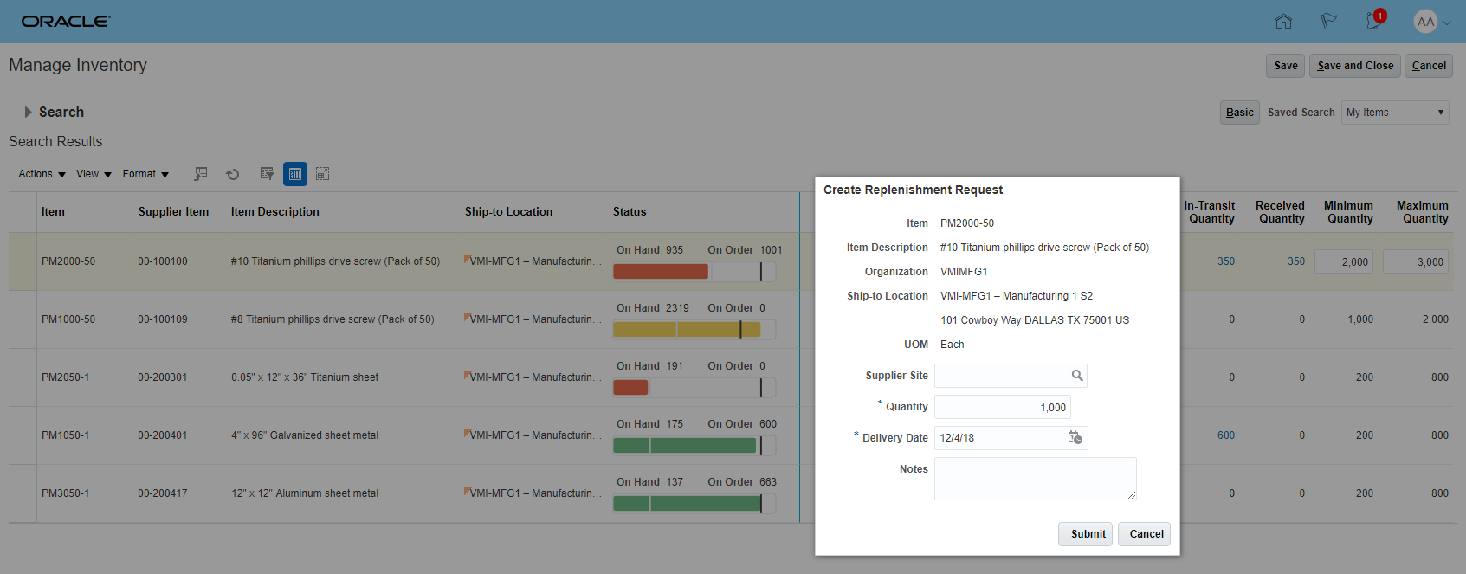The image size is (1466, 574).
Task: Click the Query By Example filter icon
Action: pos(268,174)
